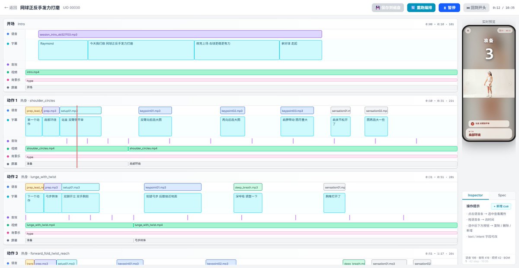Select subtitle 今天我们做 网球正反手发力打磨
The height and width of the screenshot is (268, 519).
[141, 50]
